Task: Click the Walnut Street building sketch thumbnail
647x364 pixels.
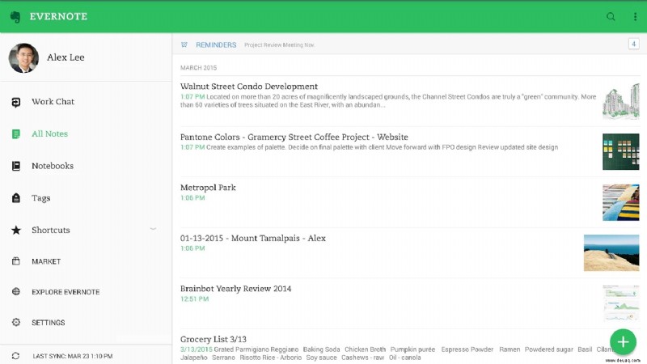Action: pos(621,102)
